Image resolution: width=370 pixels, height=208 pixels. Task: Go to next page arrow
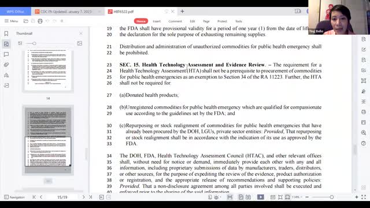83,197
